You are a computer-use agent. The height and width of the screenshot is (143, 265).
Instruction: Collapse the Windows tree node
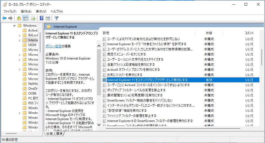tap(14, 26)
